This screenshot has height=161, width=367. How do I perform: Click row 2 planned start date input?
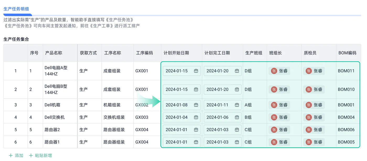point(178,89)
